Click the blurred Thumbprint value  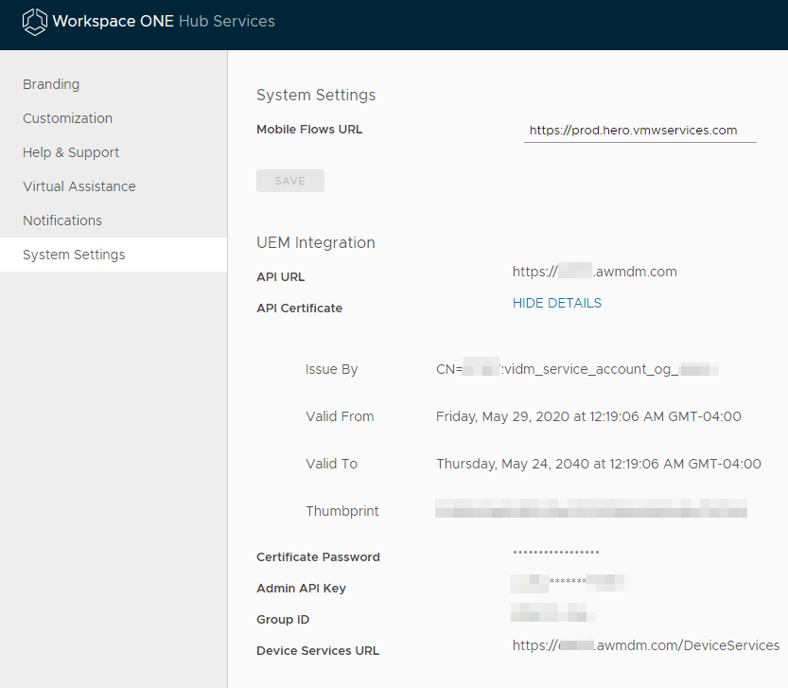click(590, 511)
